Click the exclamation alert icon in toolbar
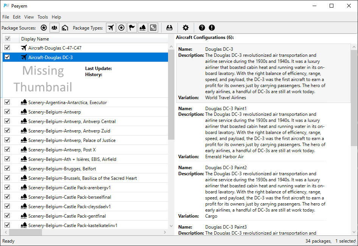Screen dimensions: 358x246 click(212, 28)
